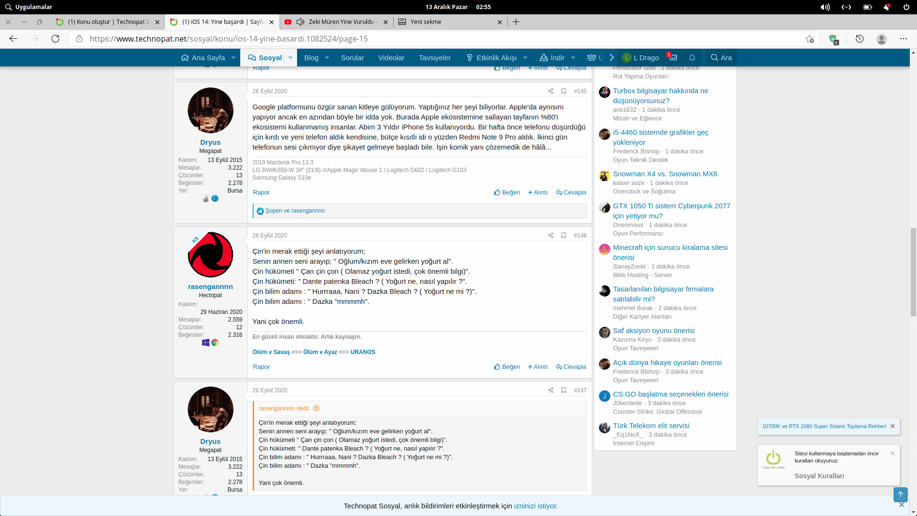This screenshot has height=516, width=917.
Task: Bookmark post #146
Action: coord(564,236)
